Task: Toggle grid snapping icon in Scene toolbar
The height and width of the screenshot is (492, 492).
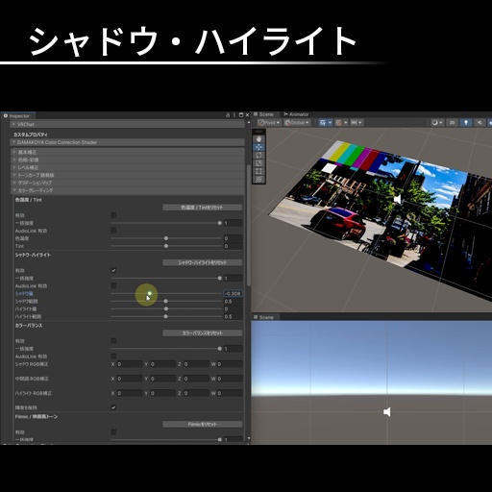Action: coord(338,123)
